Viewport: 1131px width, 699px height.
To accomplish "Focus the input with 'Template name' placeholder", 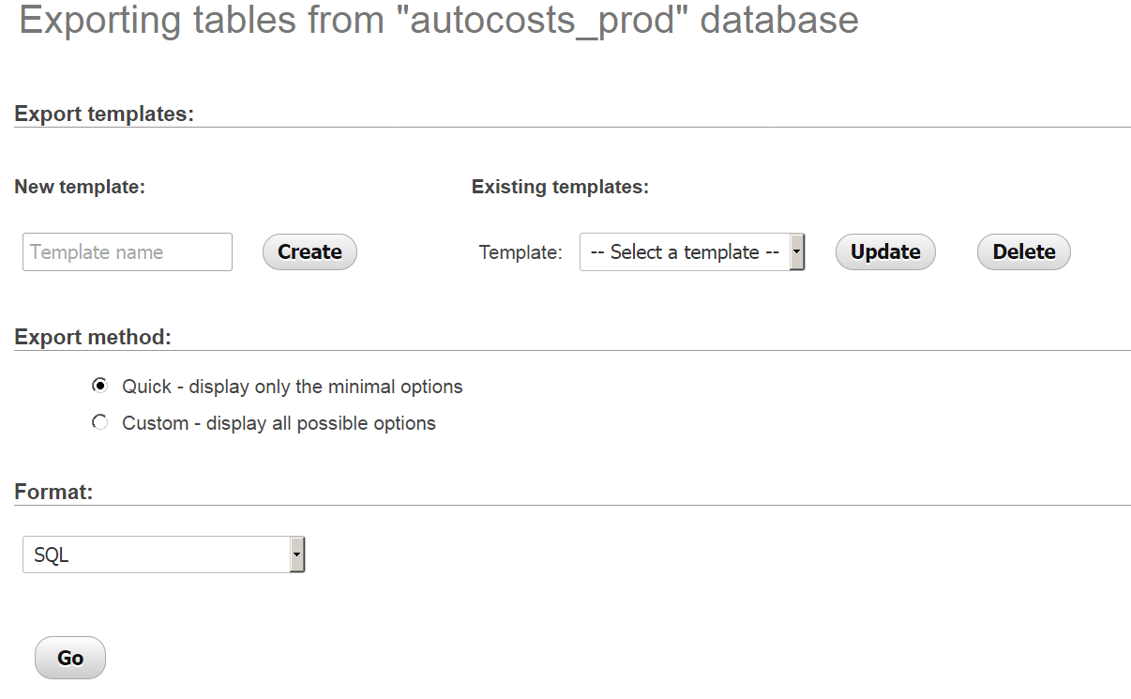I will 127,251.
